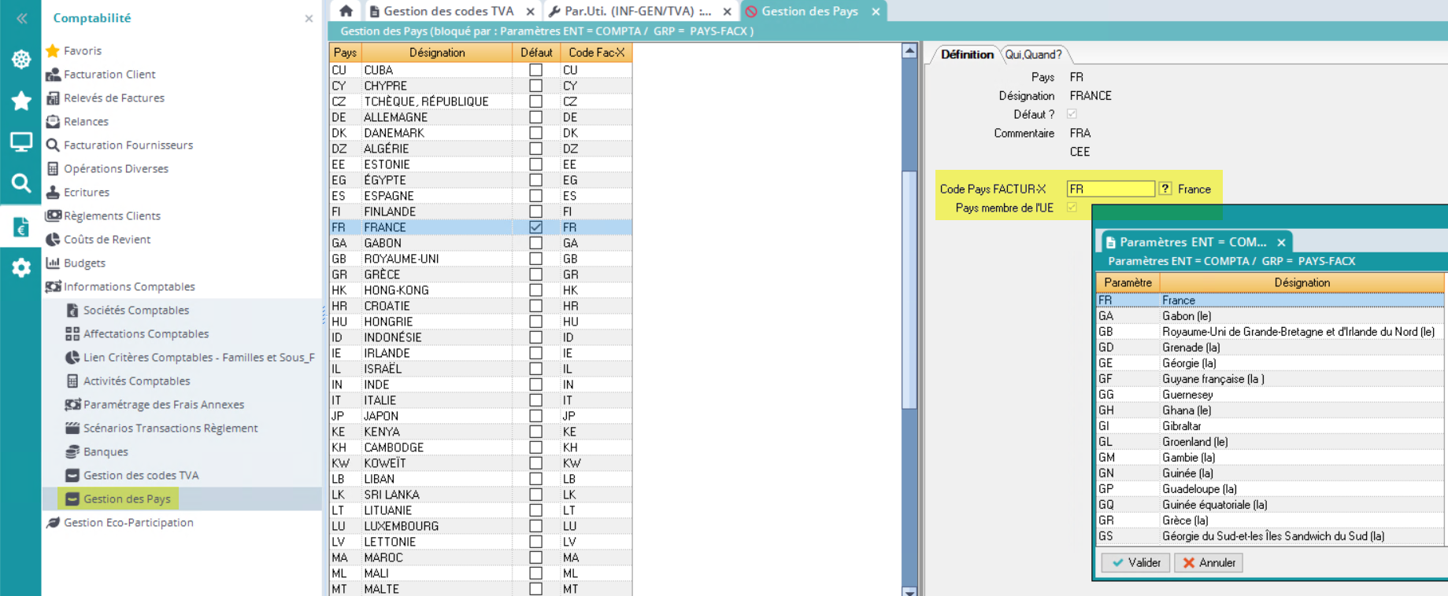Open the search magnifier icon in left rail
1448x596 pixels.
click(21, 184)
